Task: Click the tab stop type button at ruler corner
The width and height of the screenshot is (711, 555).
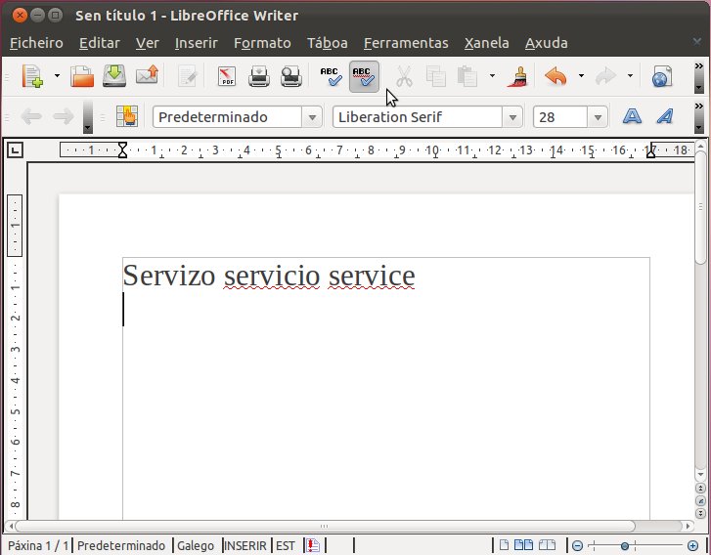Action: tap(15, 149)
